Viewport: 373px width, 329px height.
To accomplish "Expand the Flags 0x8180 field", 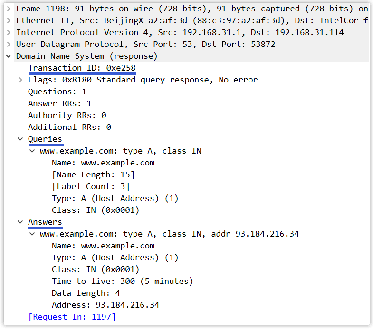I will (x=21, y=80).
